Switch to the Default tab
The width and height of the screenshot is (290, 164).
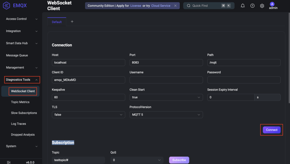(x=57, y=22)
